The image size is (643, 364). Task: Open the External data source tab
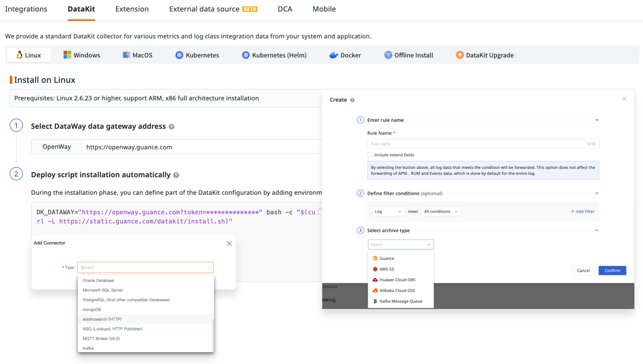pos(213,9)
